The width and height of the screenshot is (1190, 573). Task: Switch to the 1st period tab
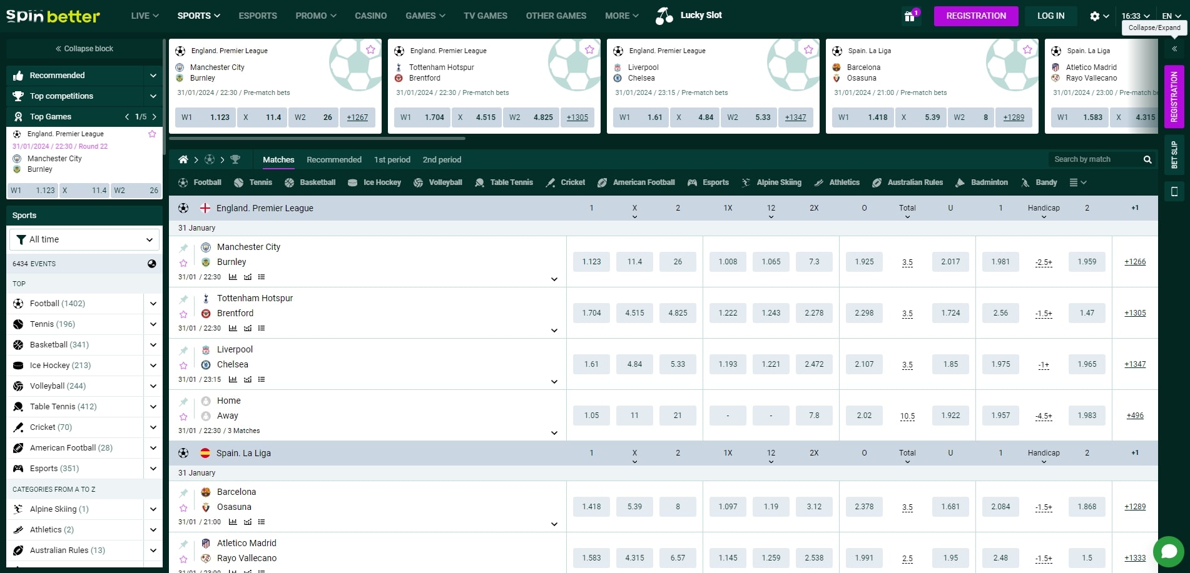point(392,160)
